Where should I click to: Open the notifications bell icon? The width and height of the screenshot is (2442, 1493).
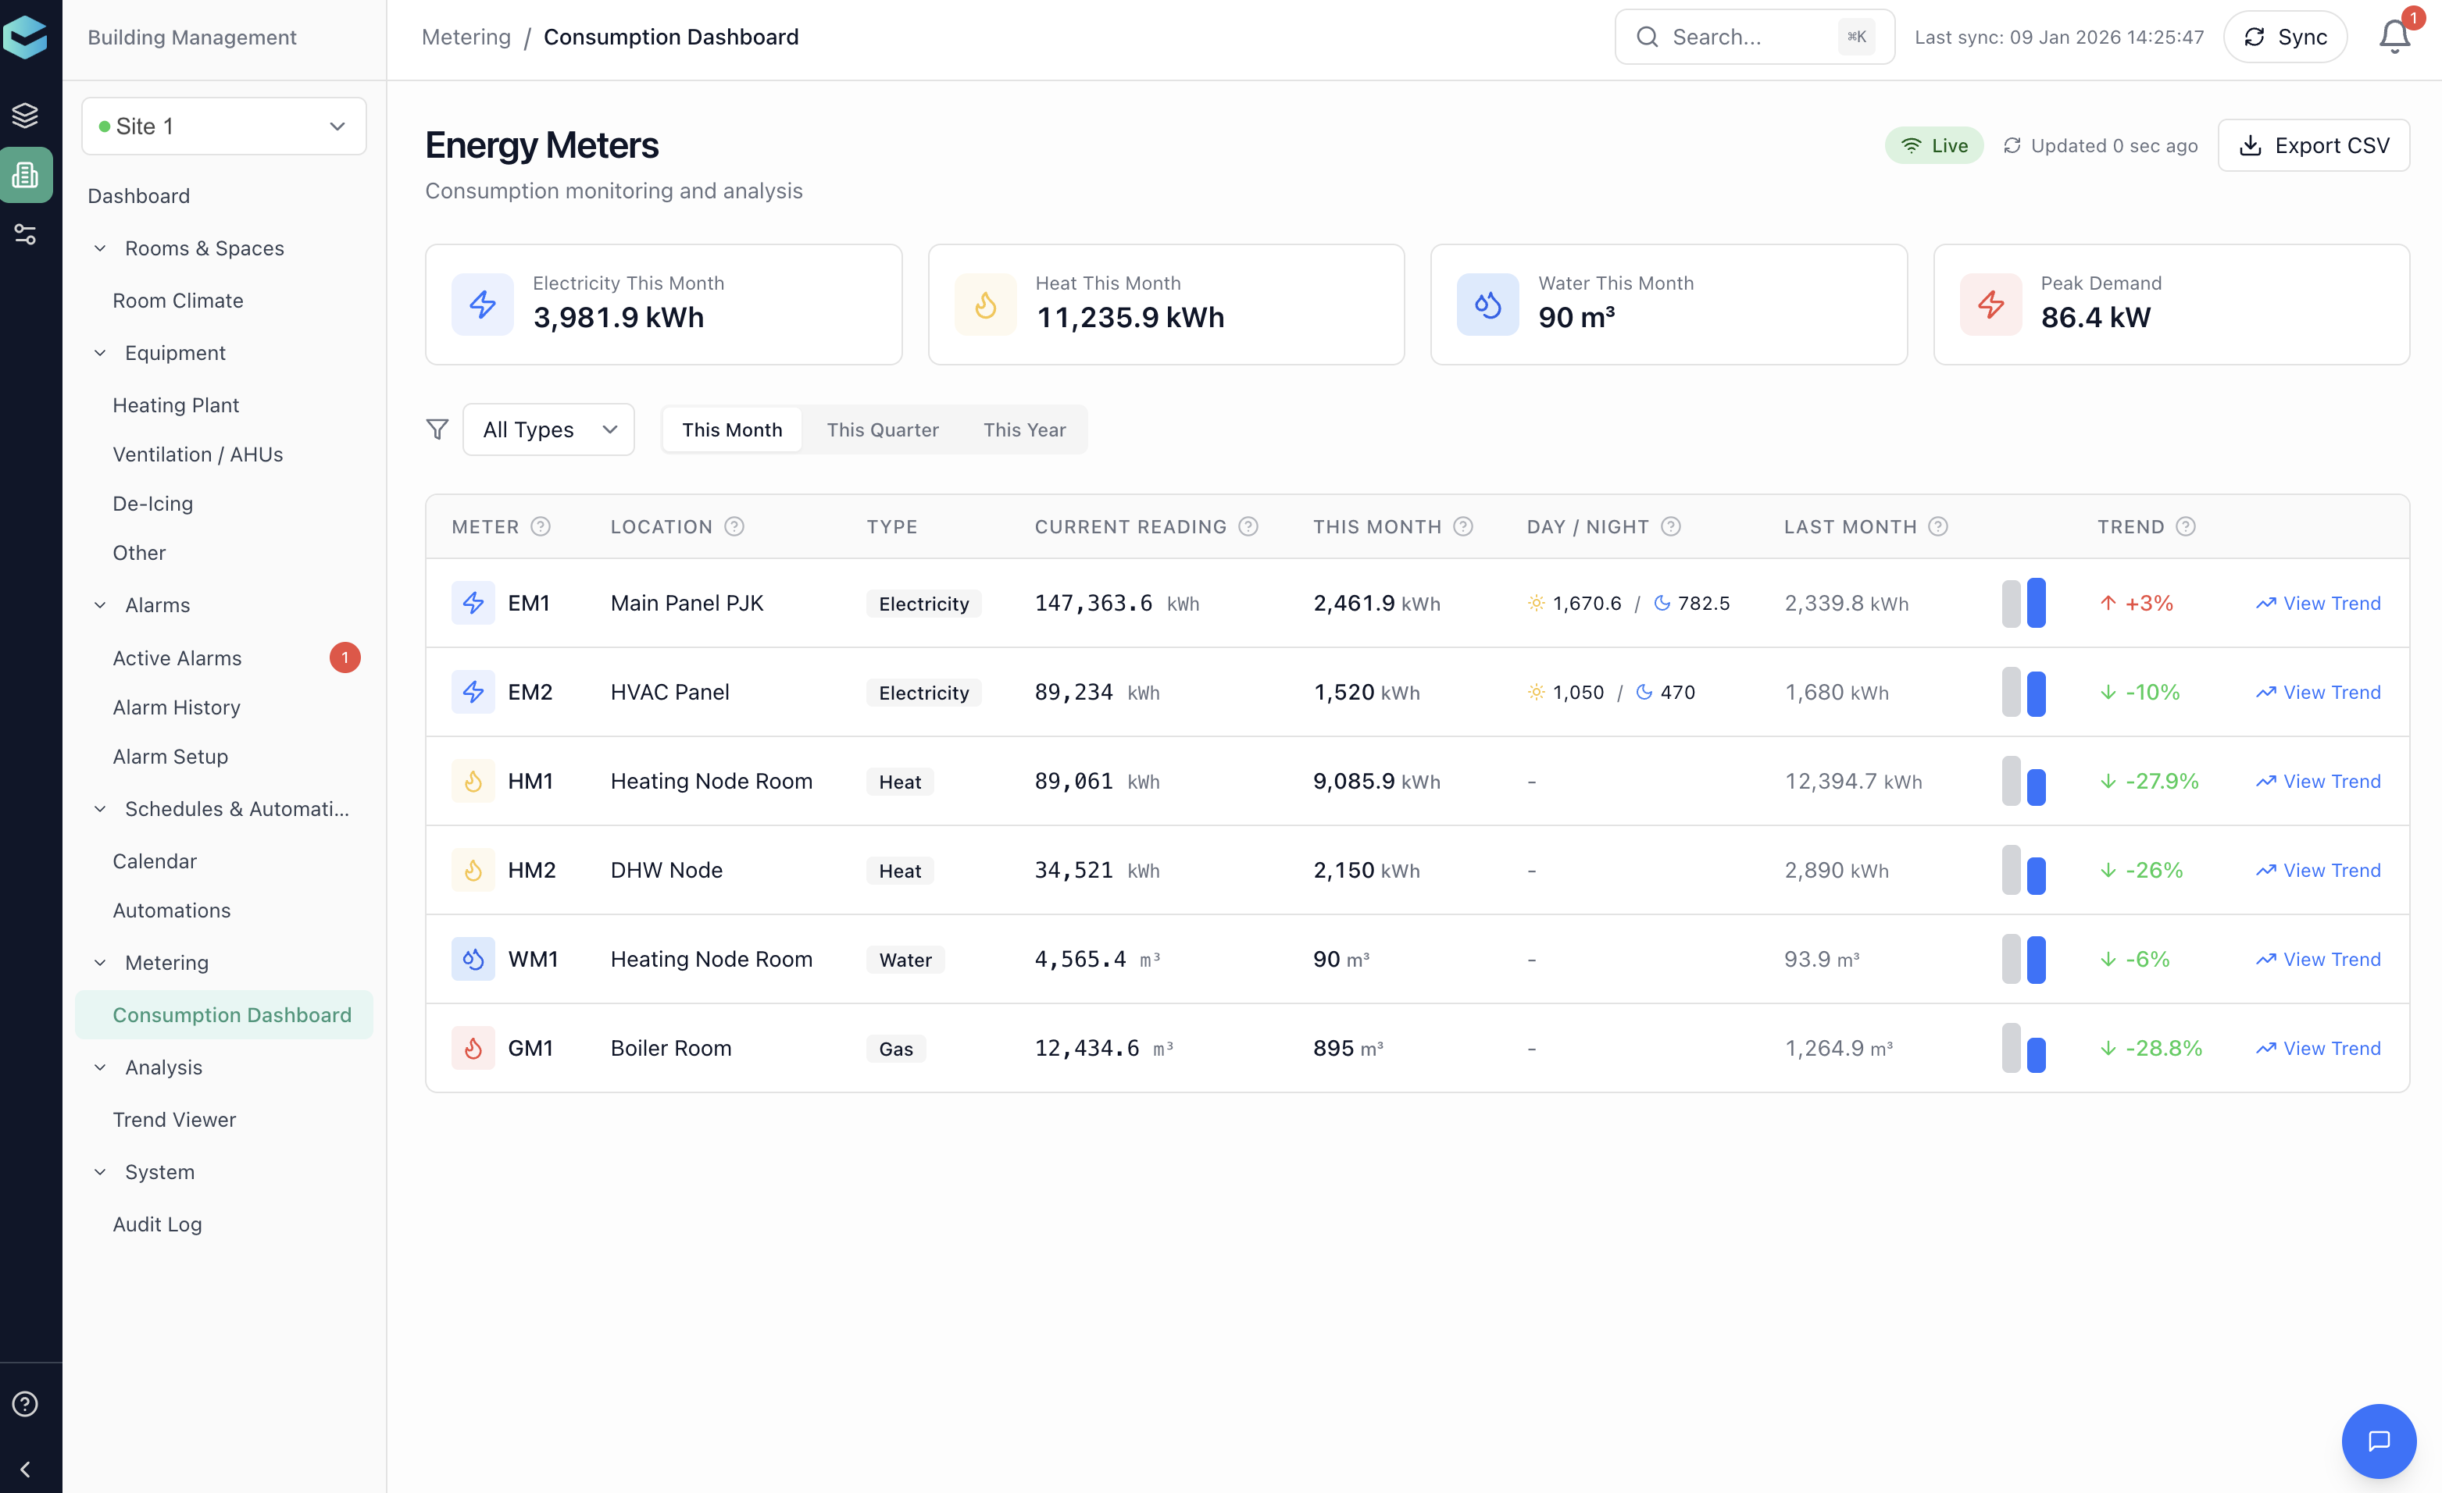click(x=2394, y=37)
